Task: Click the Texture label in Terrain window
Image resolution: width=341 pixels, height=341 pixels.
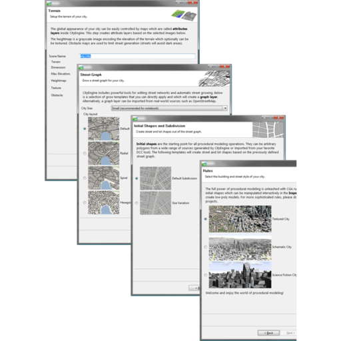Action: [x=56, y=88]
